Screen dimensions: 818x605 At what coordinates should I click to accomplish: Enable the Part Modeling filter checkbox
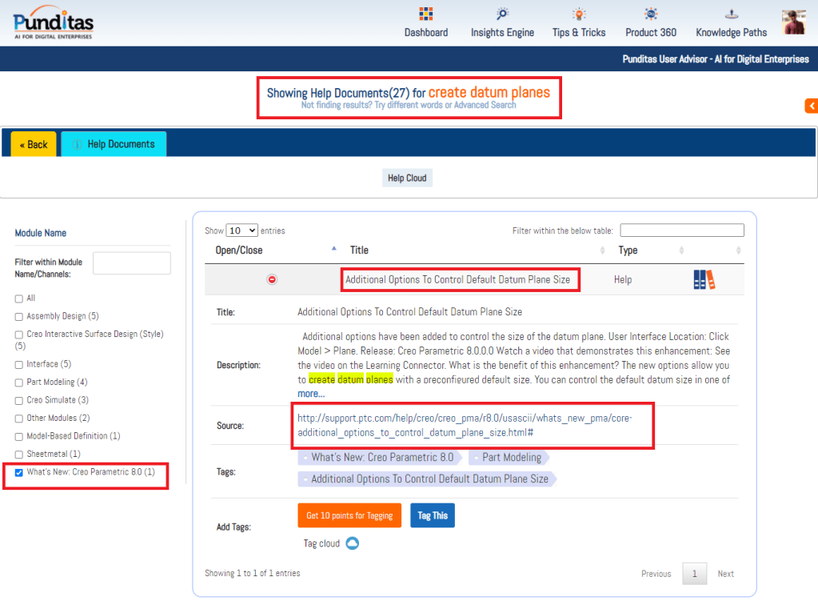[19, 383]
